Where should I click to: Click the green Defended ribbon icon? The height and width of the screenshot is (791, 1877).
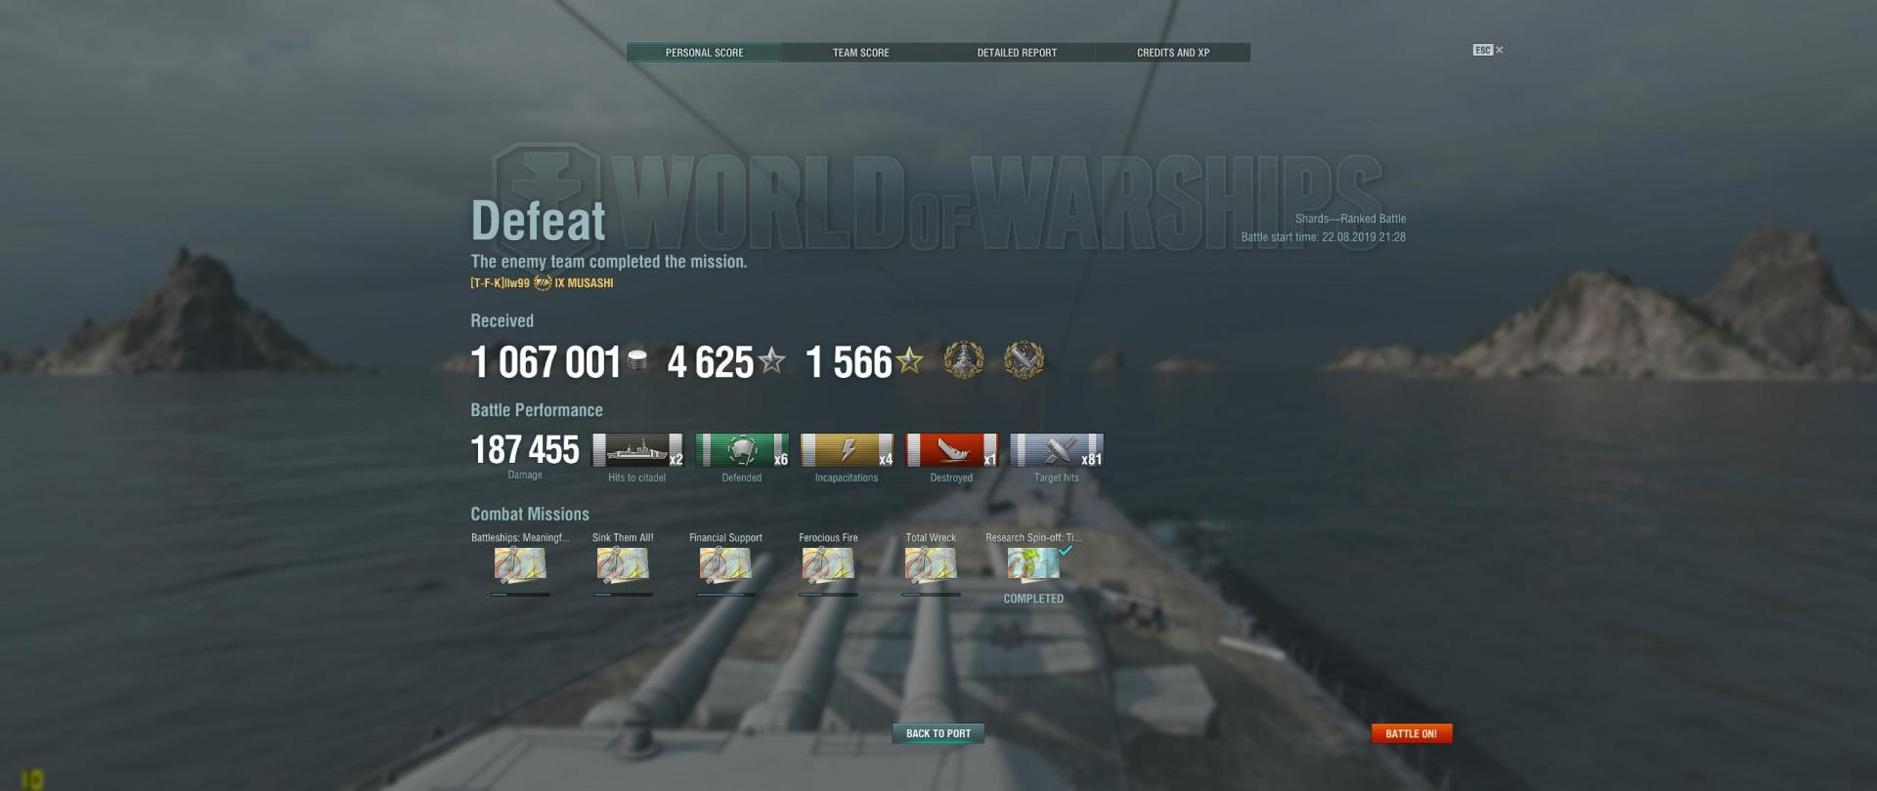coord(742,450)
